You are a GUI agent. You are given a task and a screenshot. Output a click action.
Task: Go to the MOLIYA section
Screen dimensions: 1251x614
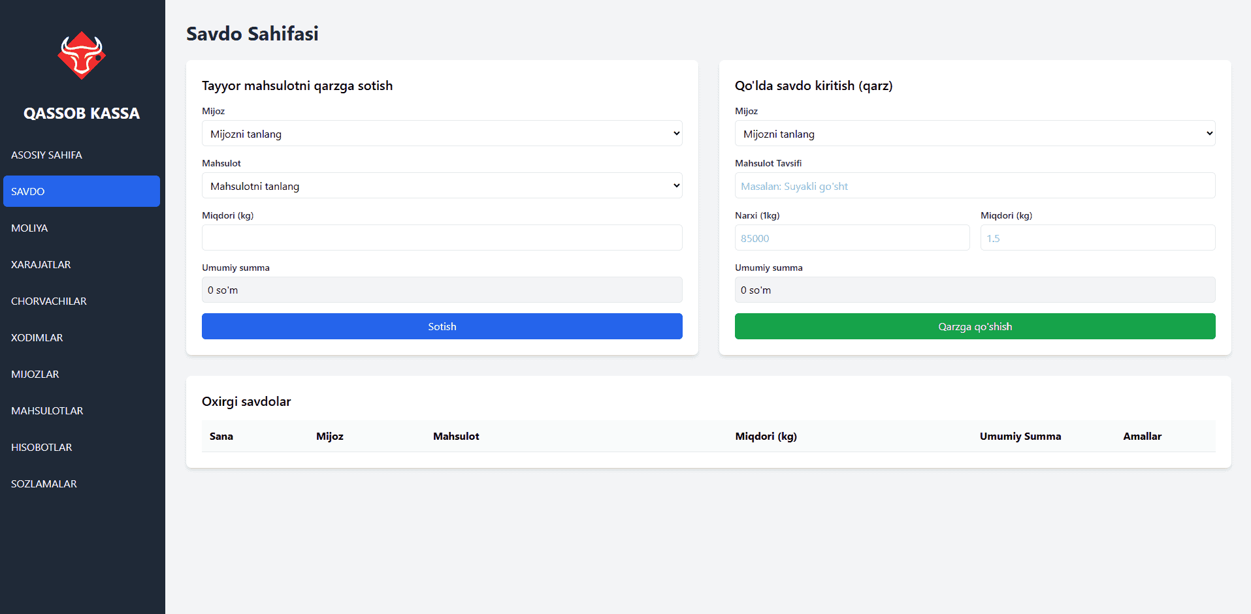tap(29, 228)
